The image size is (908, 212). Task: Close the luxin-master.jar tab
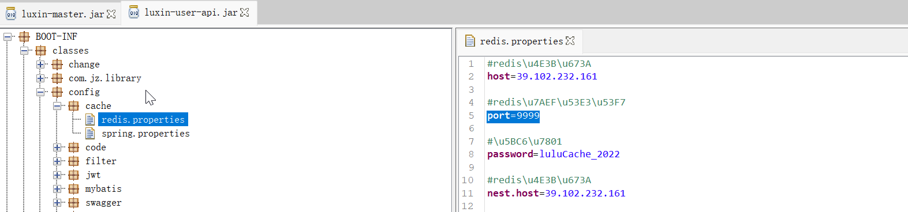pyautogui.click(x=111, y=14)
